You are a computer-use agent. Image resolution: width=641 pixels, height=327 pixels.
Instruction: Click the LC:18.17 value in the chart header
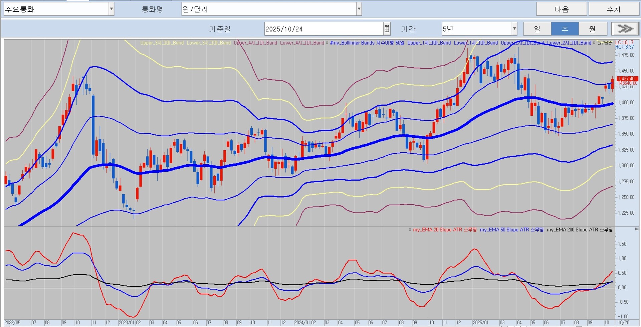point(624,42)
